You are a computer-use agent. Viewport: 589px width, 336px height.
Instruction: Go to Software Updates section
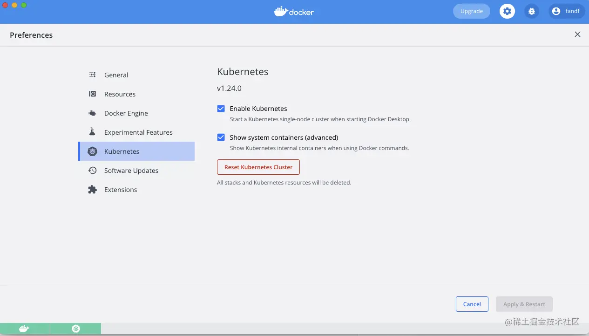tap(131, 171)
